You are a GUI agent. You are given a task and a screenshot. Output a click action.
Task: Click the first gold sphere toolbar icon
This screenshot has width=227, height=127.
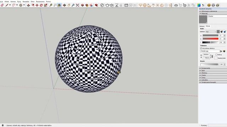point(209,5)
